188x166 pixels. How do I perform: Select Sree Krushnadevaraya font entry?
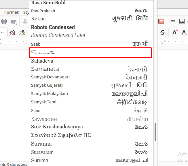[x=57, y=127]
